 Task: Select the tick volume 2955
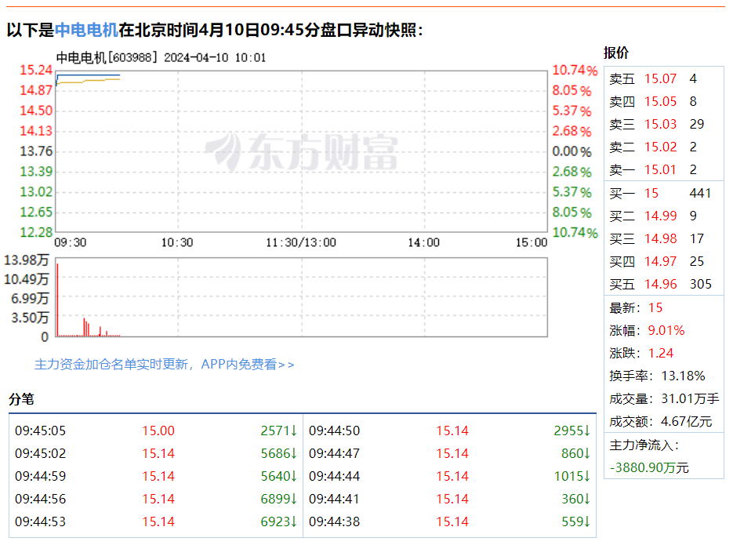572,431
